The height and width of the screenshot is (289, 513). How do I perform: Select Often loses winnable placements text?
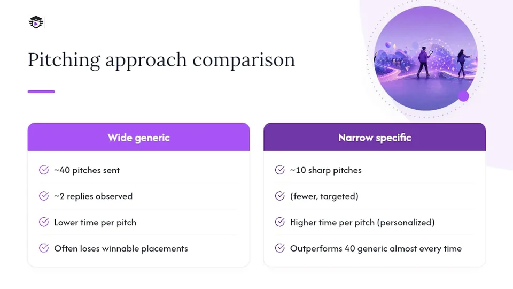tap(121, 249)
